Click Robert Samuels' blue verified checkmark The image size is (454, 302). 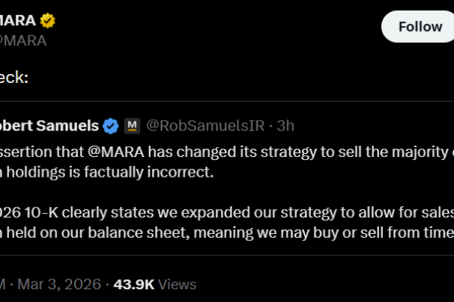(110, 125)
